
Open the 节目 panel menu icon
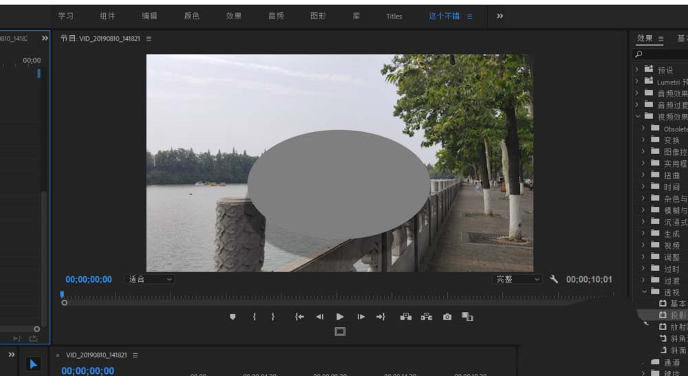[x=149, y=39]
